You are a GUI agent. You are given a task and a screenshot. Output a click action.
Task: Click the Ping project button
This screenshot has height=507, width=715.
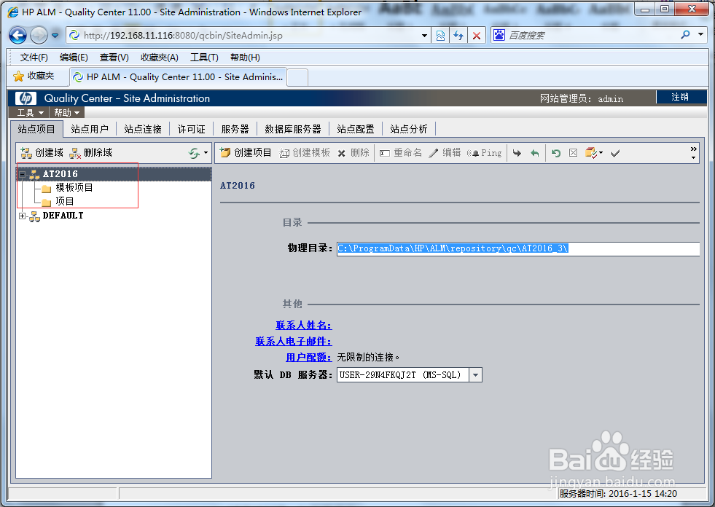point(484,153)
